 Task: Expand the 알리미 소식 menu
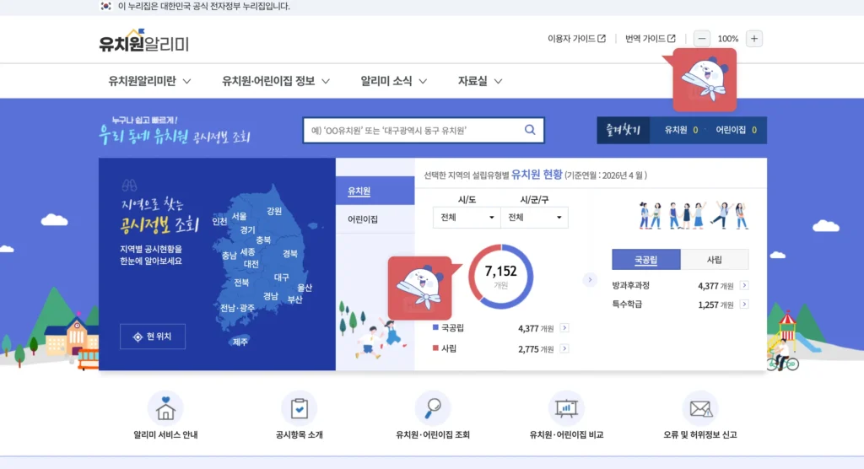tap(393, 81)
